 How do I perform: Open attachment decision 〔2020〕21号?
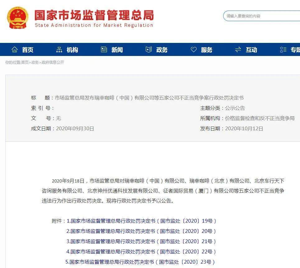coord(141,241)
